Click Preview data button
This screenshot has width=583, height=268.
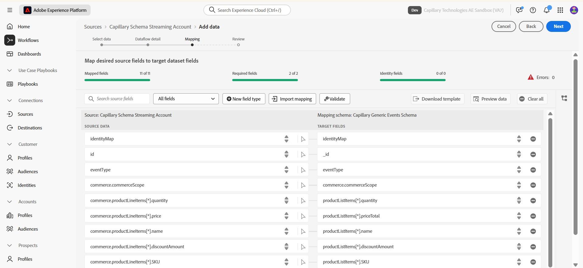(491, 99)
